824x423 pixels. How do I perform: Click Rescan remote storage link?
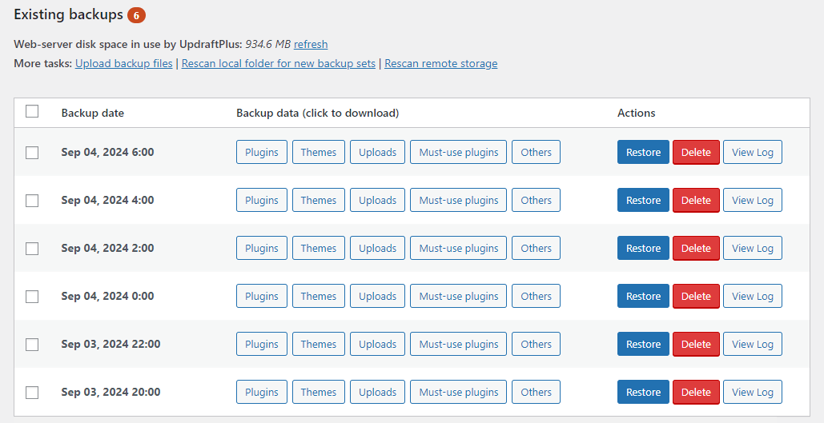[441, 63]
